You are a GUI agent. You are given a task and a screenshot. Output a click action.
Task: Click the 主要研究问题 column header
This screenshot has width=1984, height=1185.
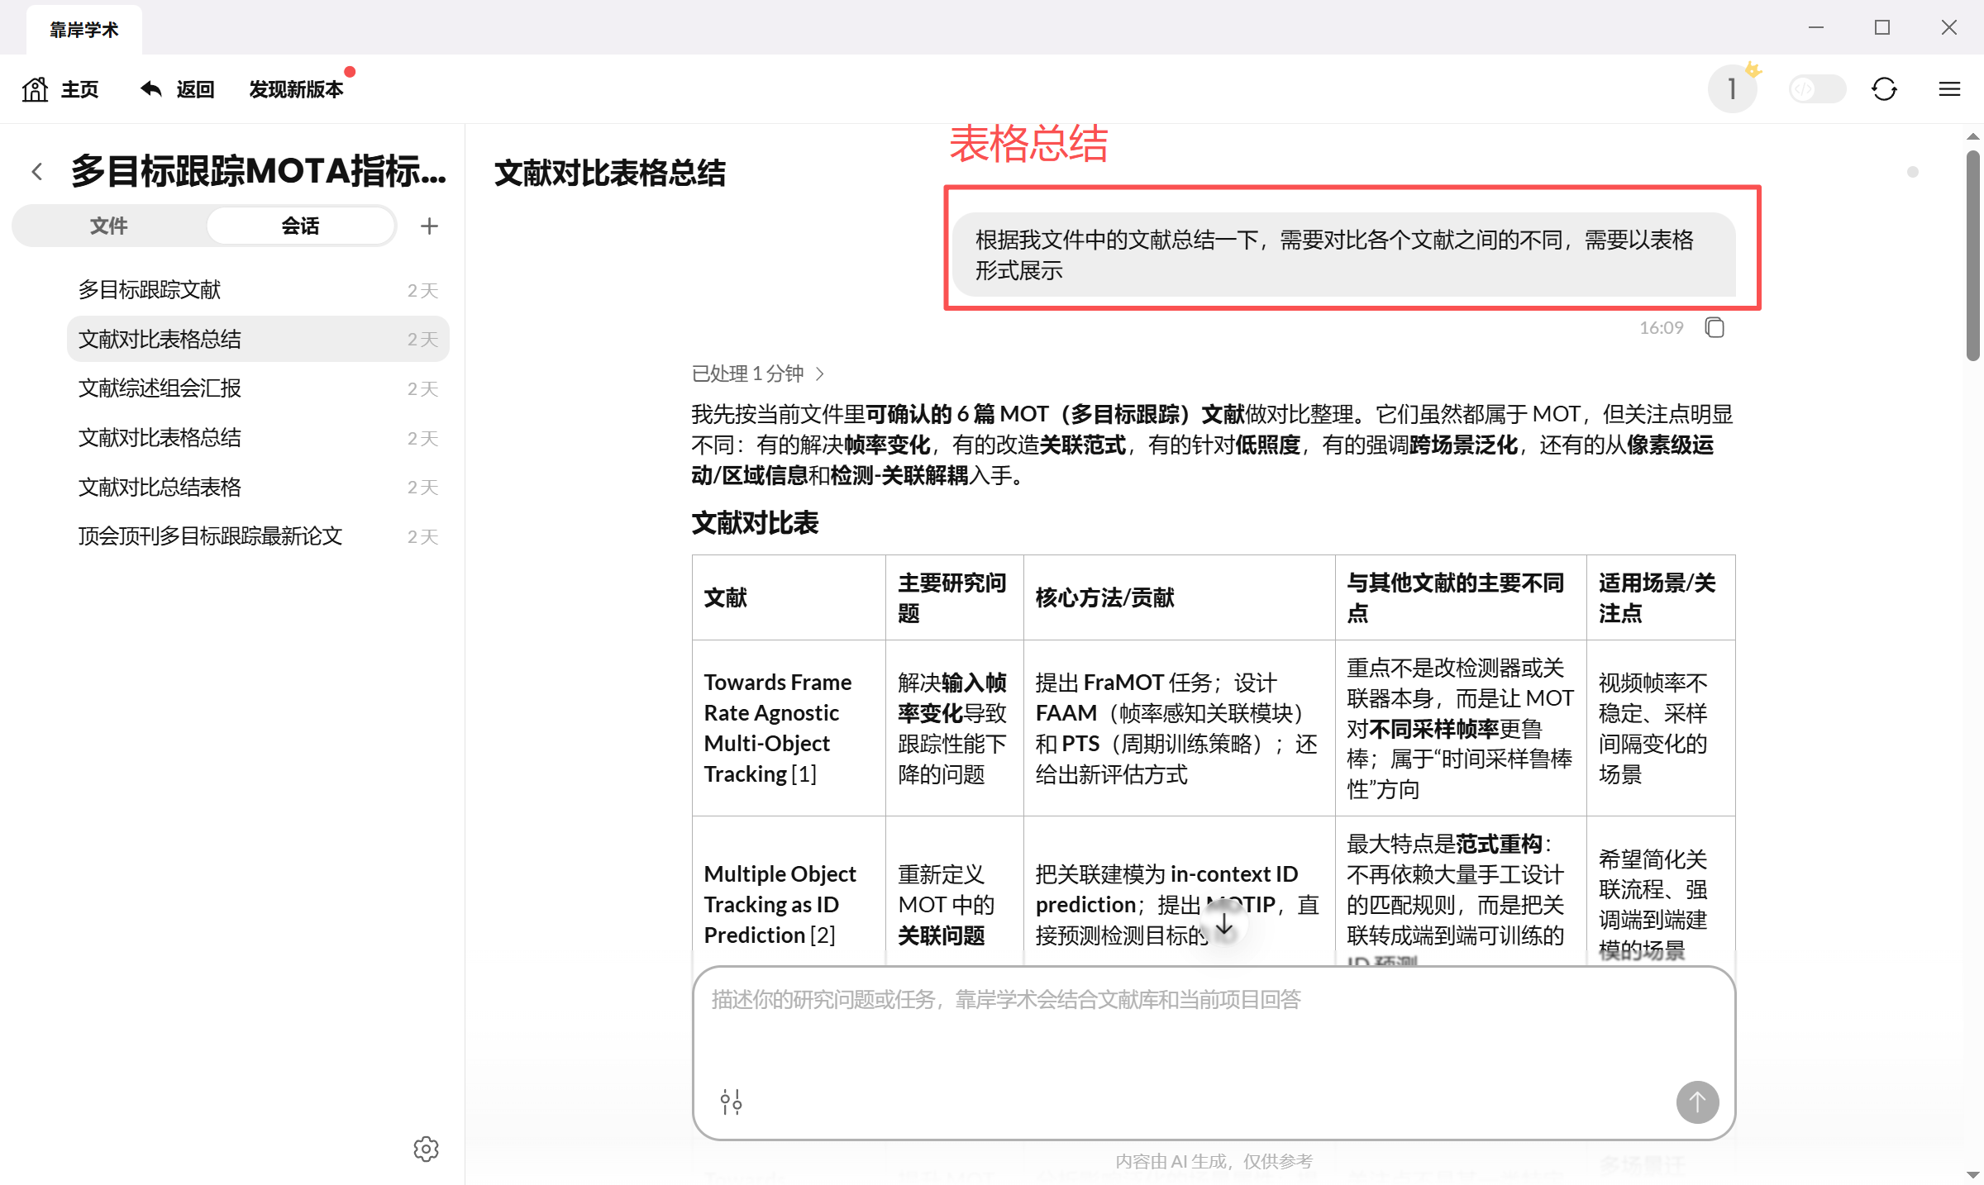(954, 597)
